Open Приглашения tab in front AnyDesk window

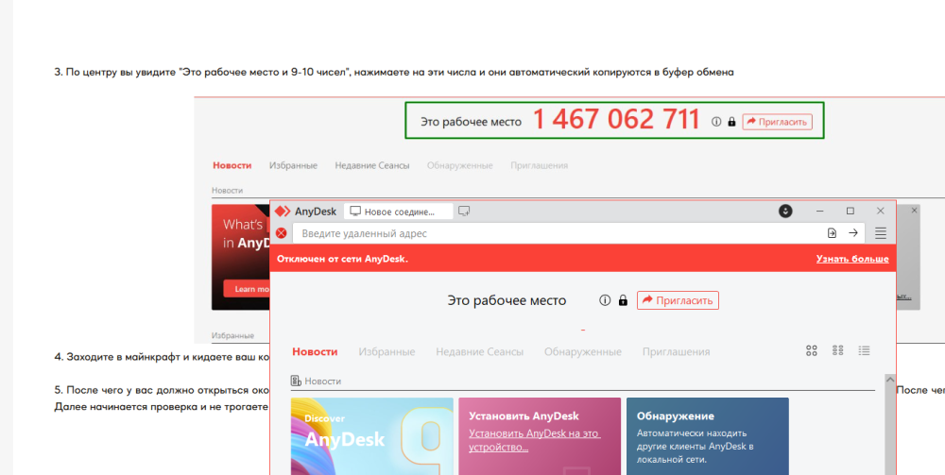677,351
